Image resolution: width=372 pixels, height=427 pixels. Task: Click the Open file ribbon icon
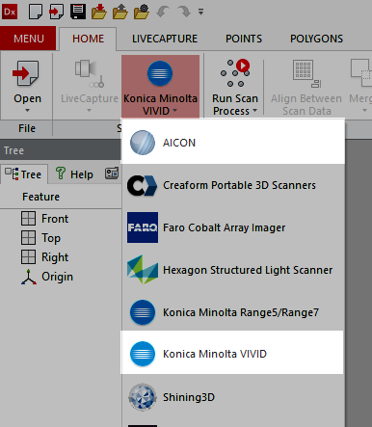point(26,73)
